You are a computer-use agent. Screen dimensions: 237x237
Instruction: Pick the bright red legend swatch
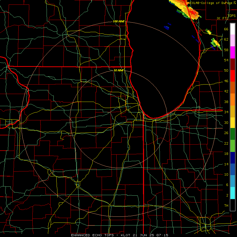point(233,76)
